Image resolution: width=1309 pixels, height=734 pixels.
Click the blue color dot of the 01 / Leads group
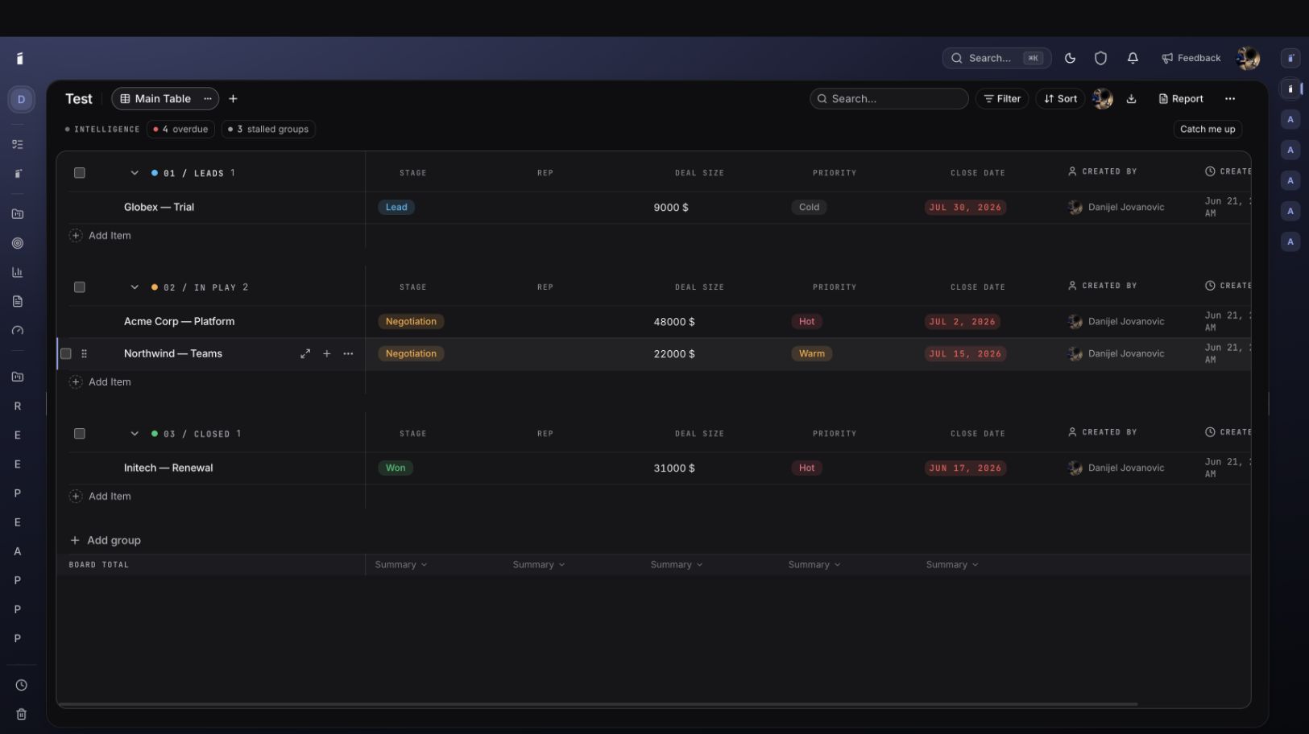point(155,173)
